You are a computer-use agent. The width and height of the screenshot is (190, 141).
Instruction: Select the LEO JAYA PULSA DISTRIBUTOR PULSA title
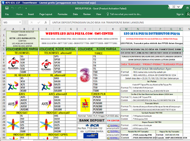[x=152, y=34]
